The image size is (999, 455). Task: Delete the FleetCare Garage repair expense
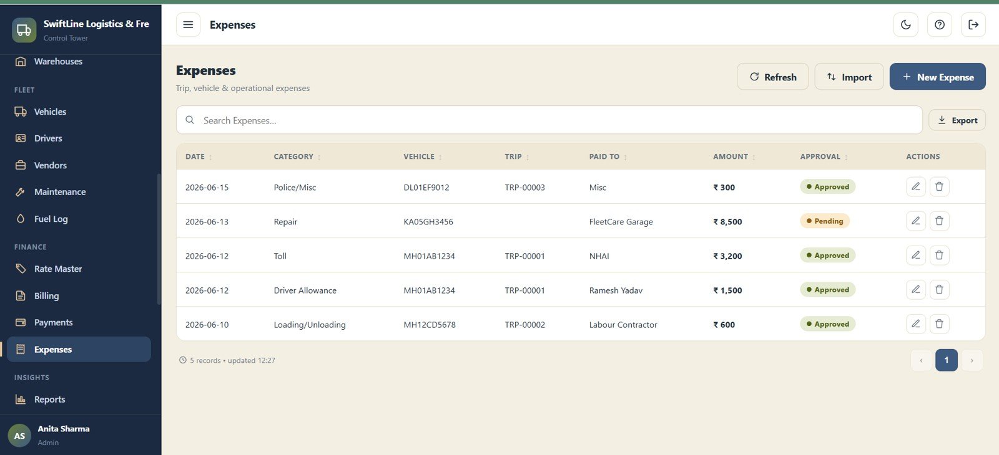[939, 221]
